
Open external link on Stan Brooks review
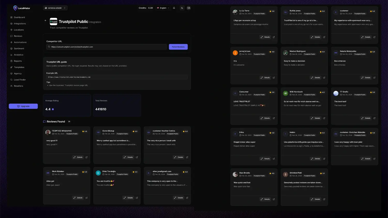point(274,199)
